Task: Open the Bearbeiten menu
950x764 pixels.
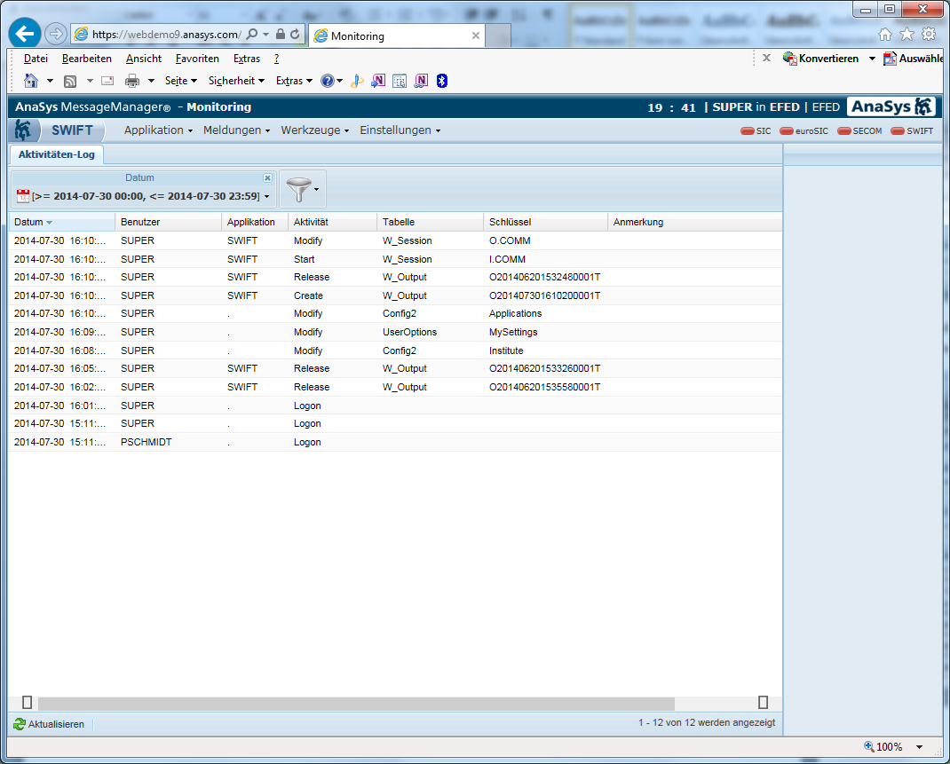Action: click(87, 58)
